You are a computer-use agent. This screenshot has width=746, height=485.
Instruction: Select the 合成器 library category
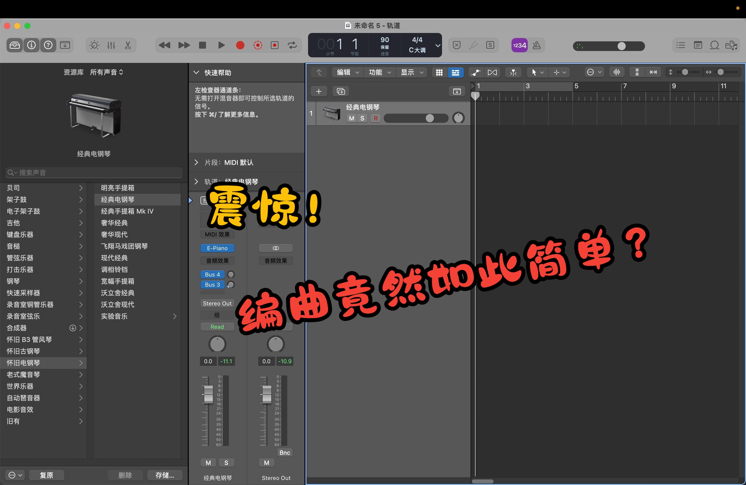click(x=44, y=328)
